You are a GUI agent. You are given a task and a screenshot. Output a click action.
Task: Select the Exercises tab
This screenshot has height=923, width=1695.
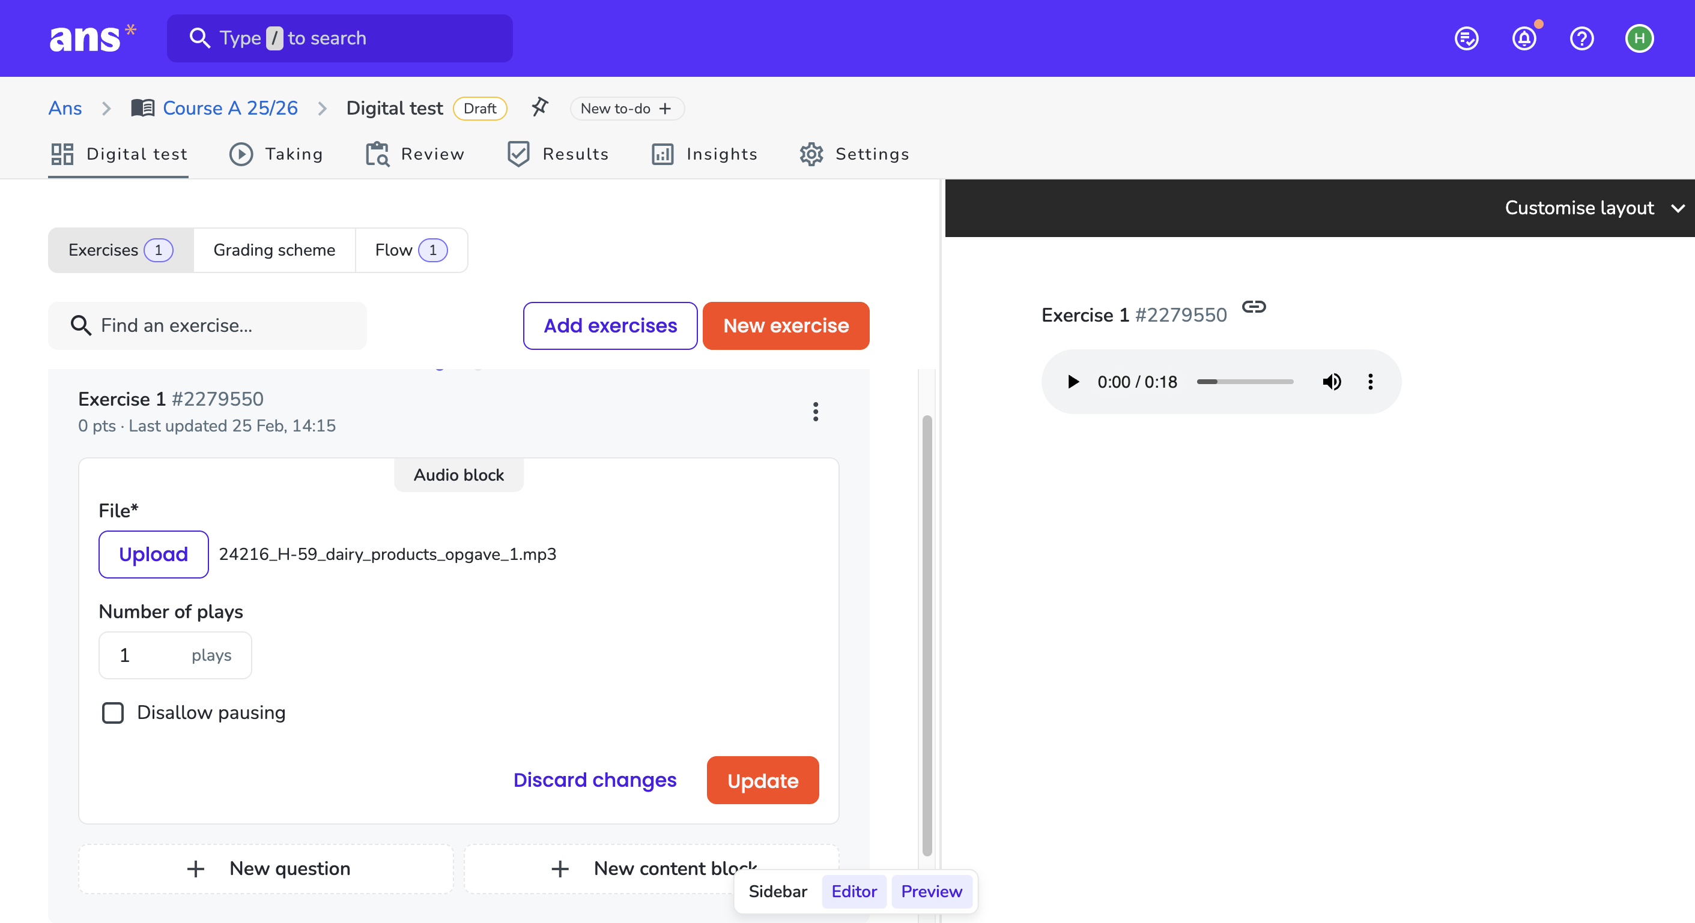tap(121, 250)
